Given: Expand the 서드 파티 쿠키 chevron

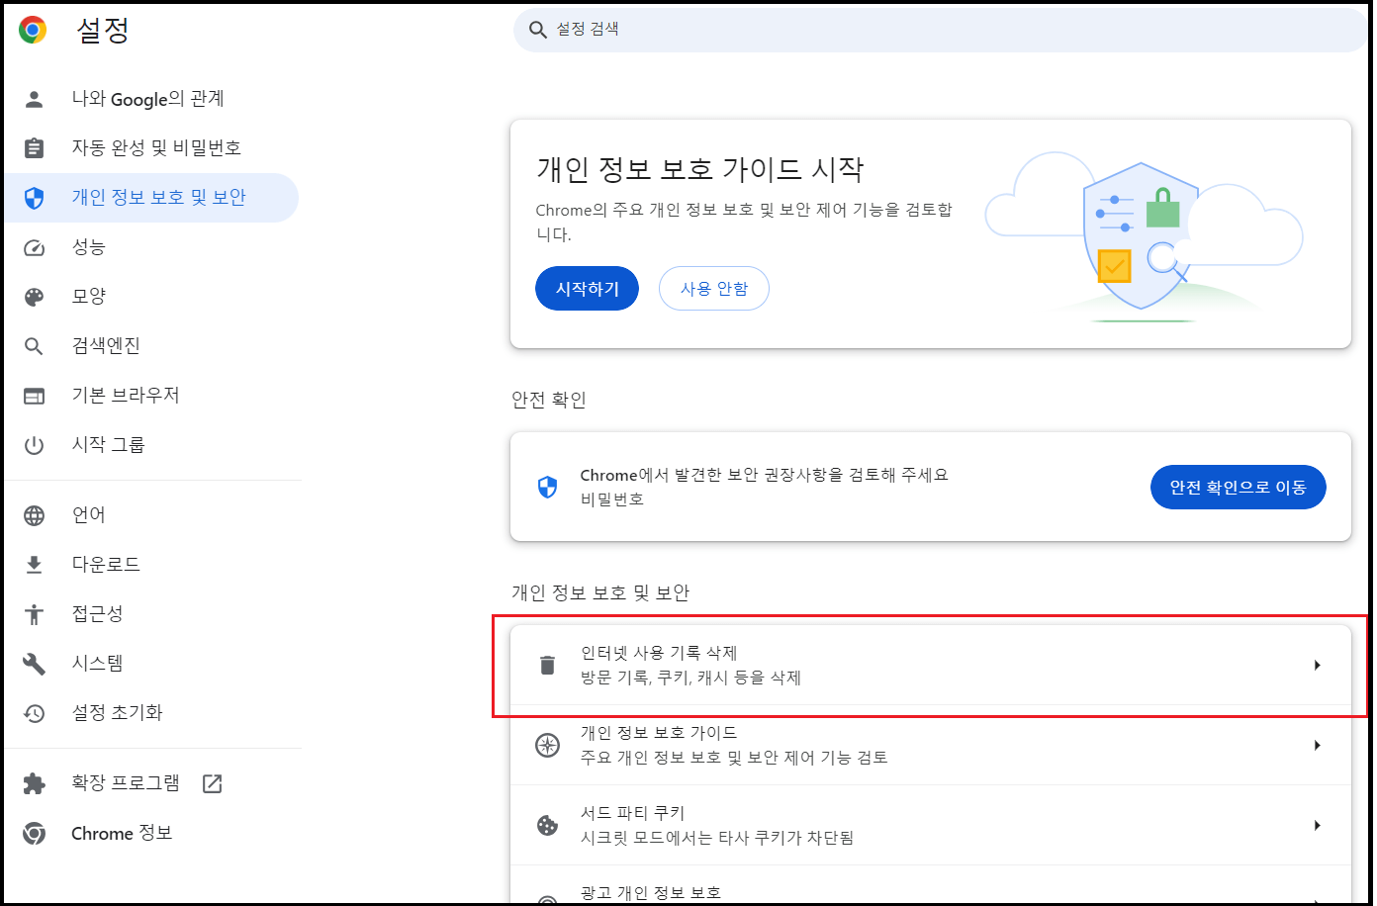Looking at the screenshot, I should click(x=1317, y=825).
